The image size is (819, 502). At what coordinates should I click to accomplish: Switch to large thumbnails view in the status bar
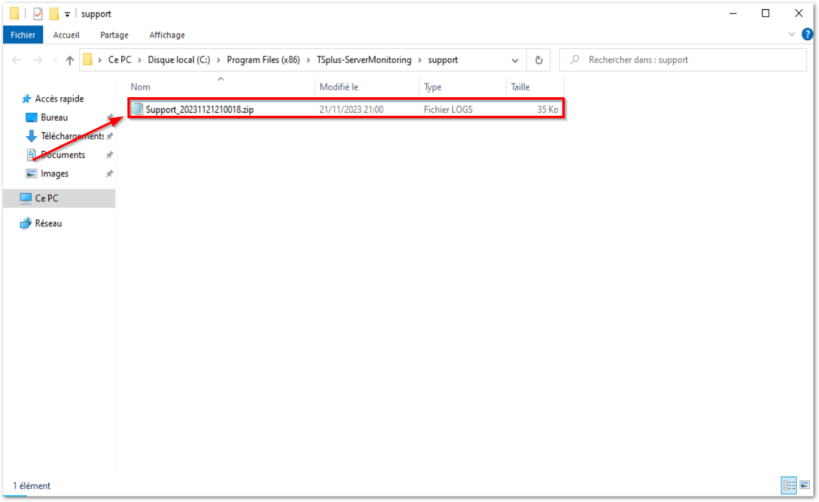804,485
